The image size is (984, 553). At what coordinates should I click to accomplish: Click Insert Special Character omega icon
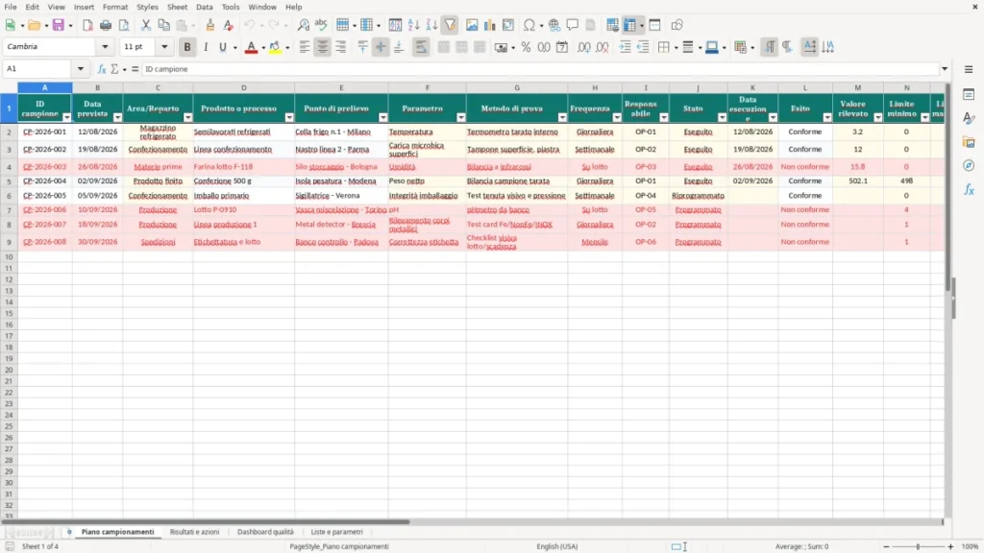pos(529,25)
